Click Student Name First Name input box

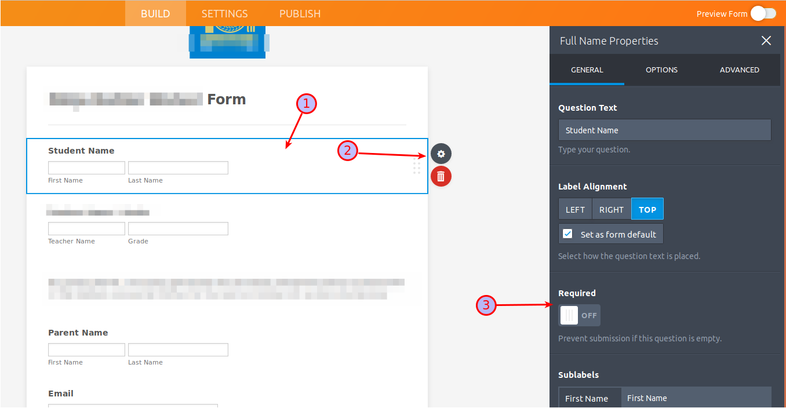[x=86, y=168]
